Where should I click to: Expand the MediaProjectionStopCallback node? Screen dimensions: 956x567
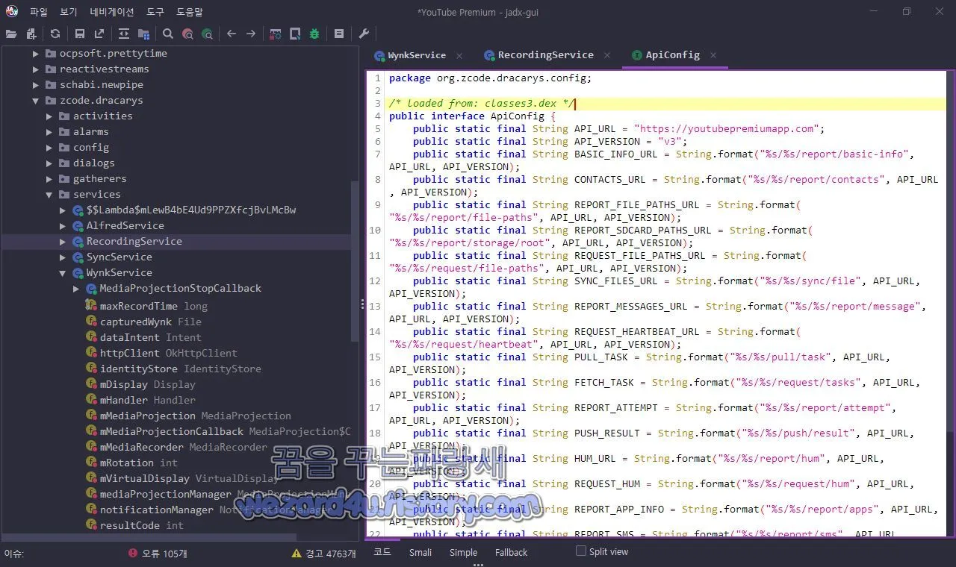pos(76,289)
